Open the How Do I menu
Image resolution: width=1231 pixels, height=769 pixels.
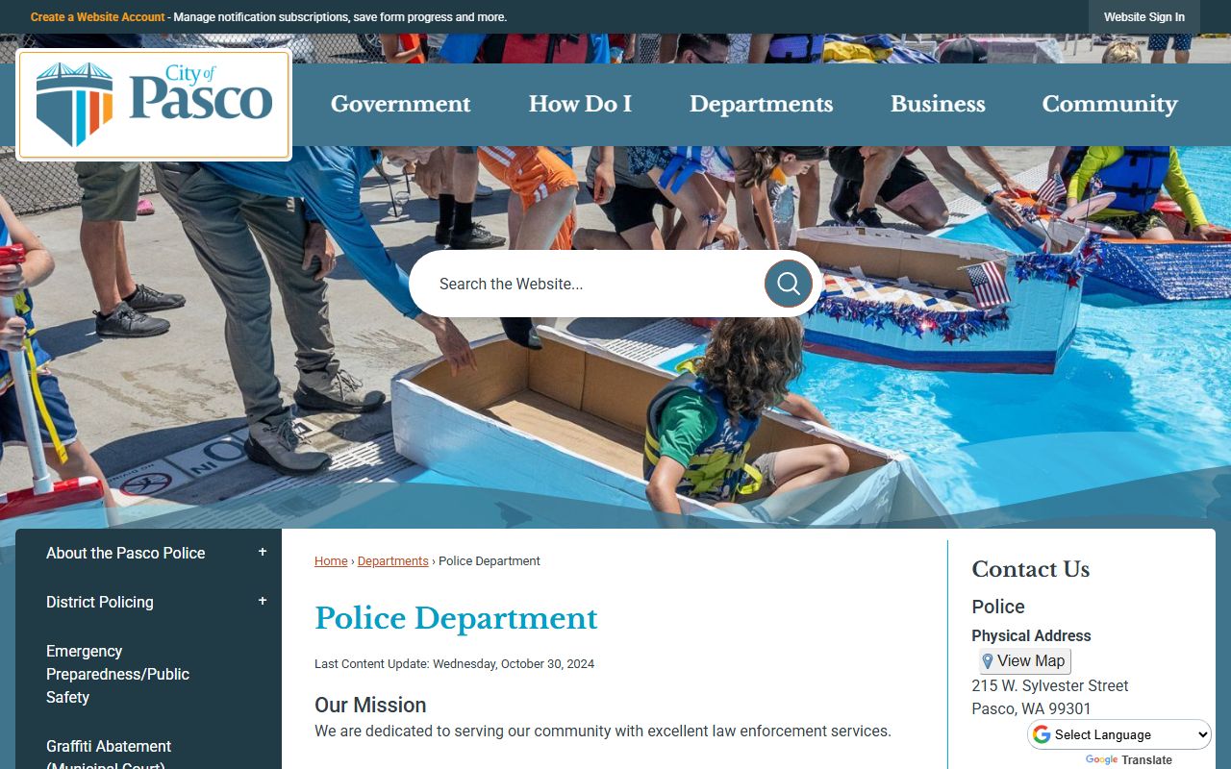click(x=580, y=104)
